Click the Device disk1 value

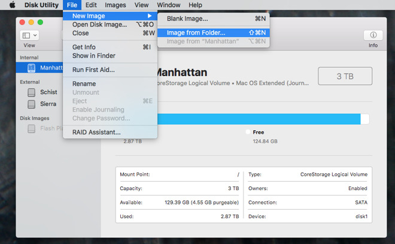pos(361,216)
